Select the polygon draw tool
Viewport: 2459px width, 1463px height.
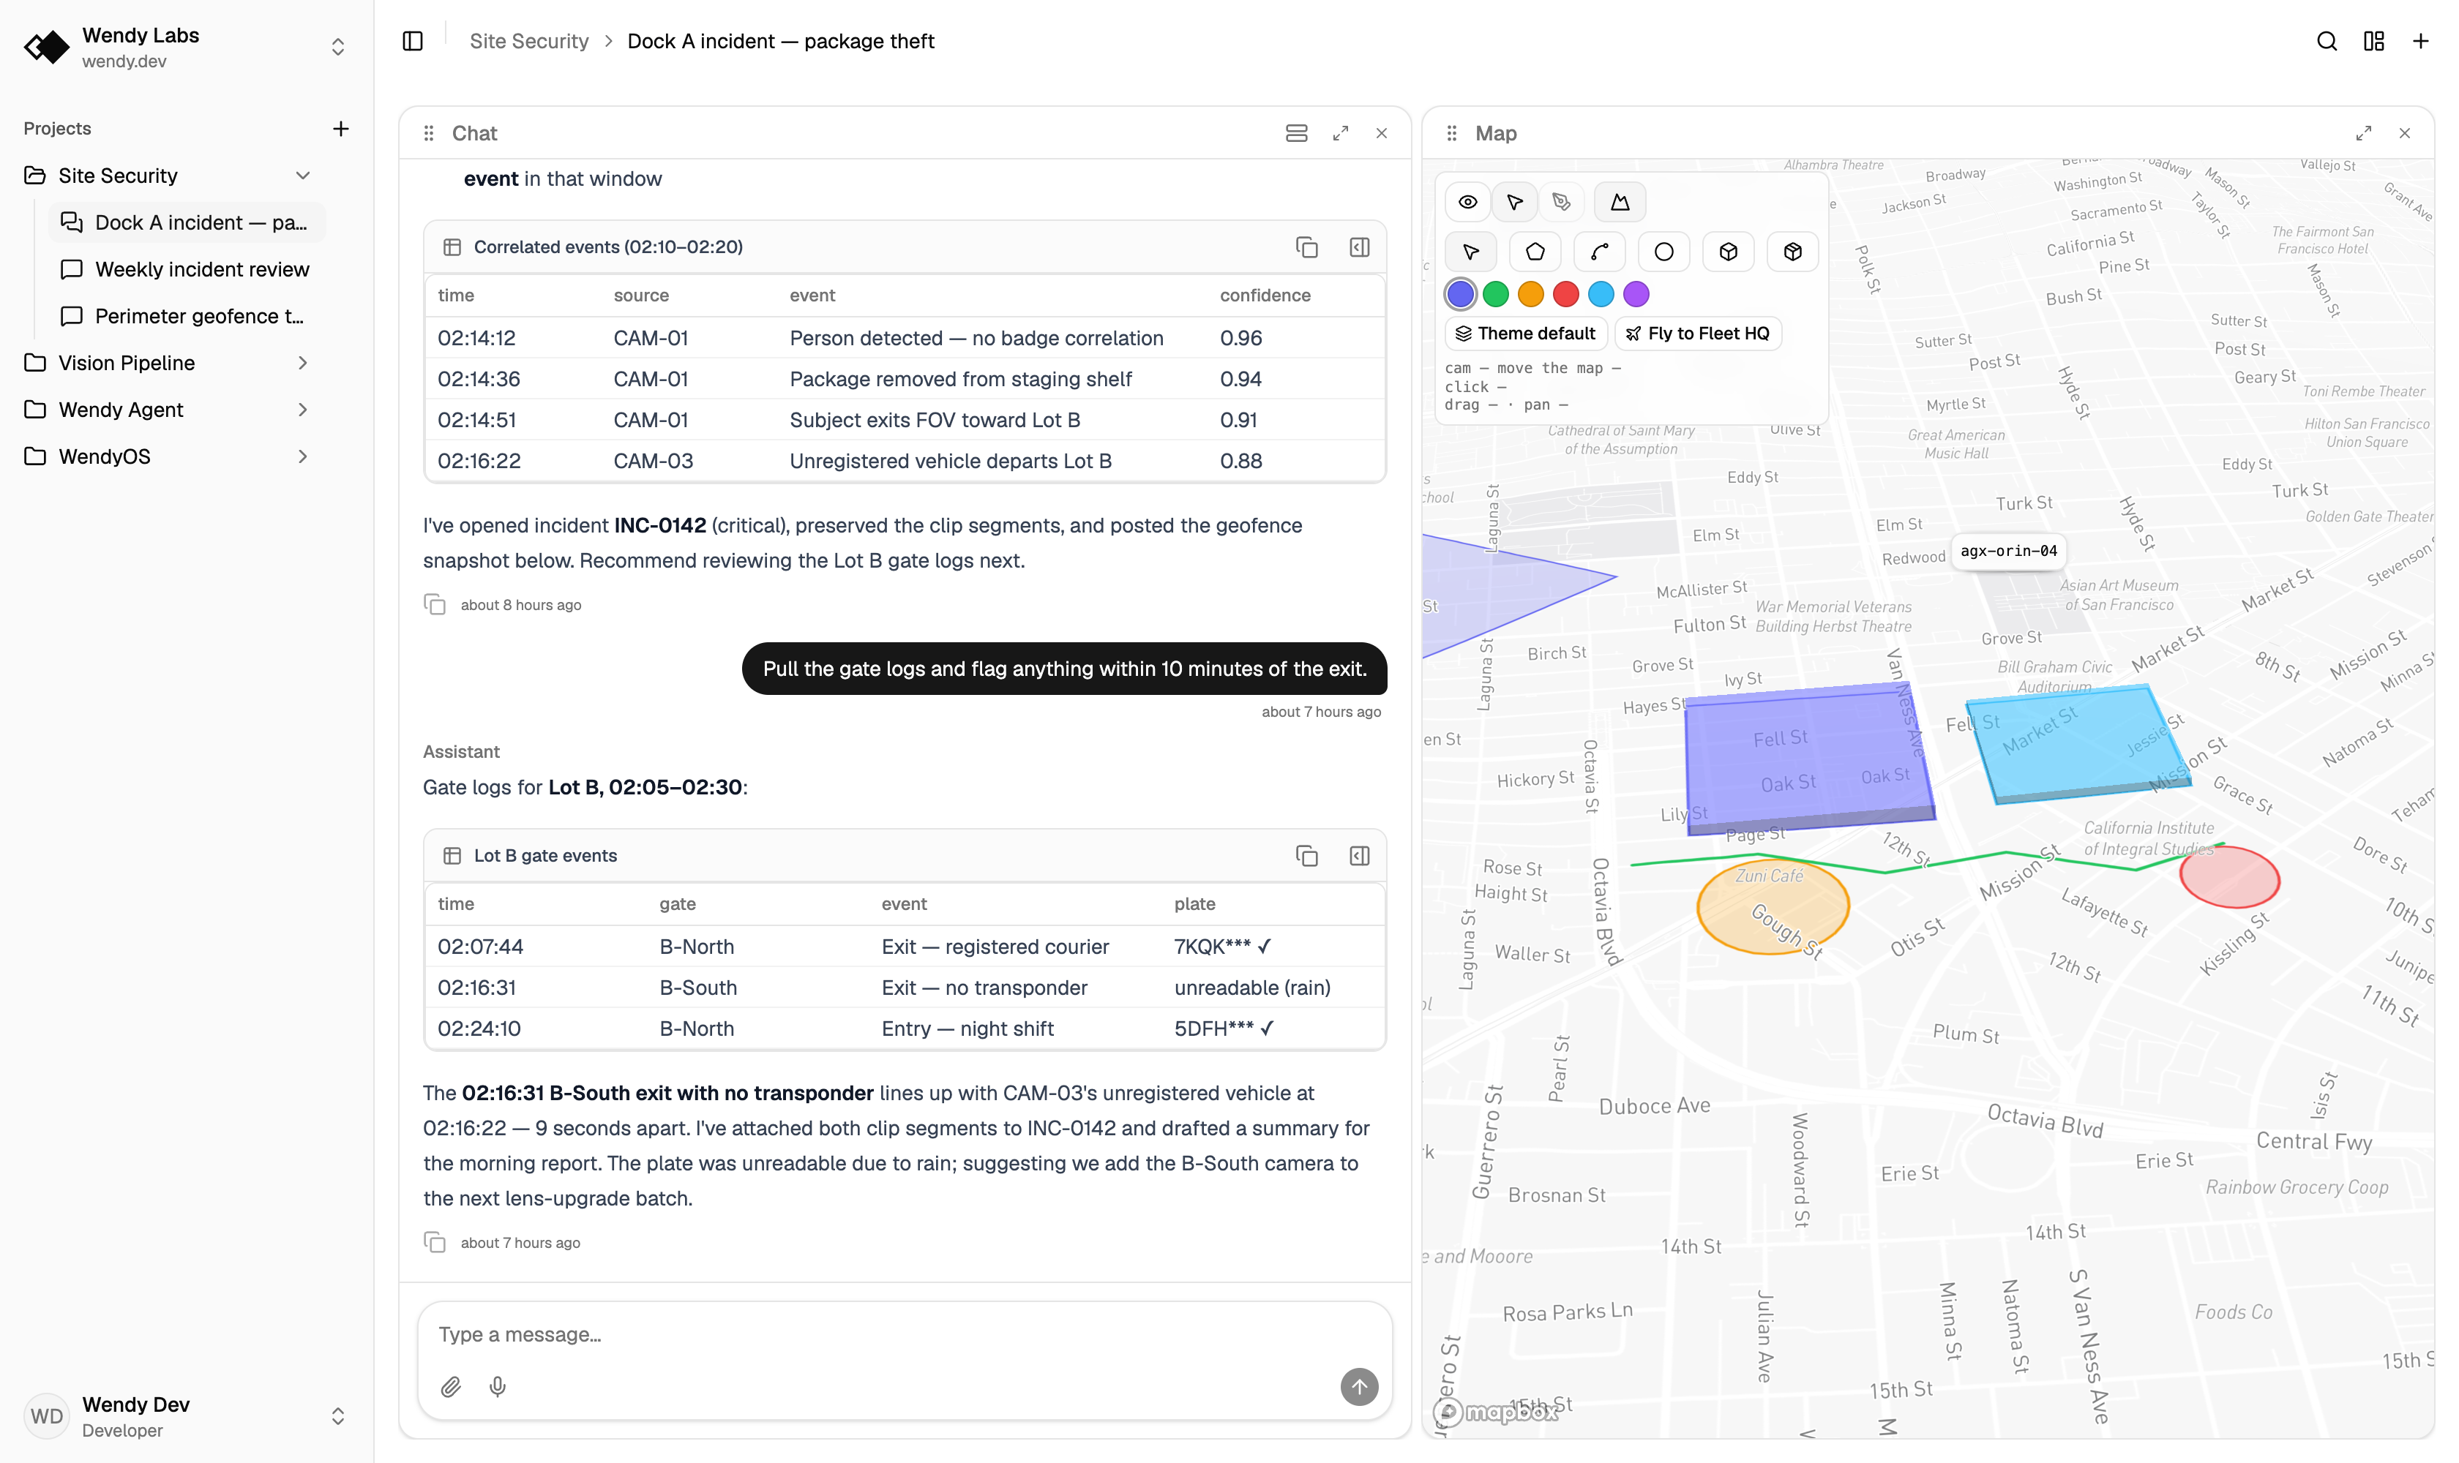click(1535, 252)
